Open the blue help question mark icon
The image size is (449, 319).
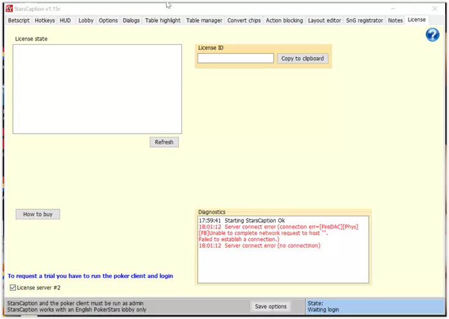(x=432, y=35)
